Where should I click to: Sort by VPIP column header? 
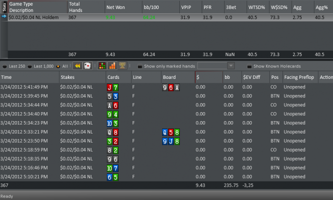[x=191, y=7]
